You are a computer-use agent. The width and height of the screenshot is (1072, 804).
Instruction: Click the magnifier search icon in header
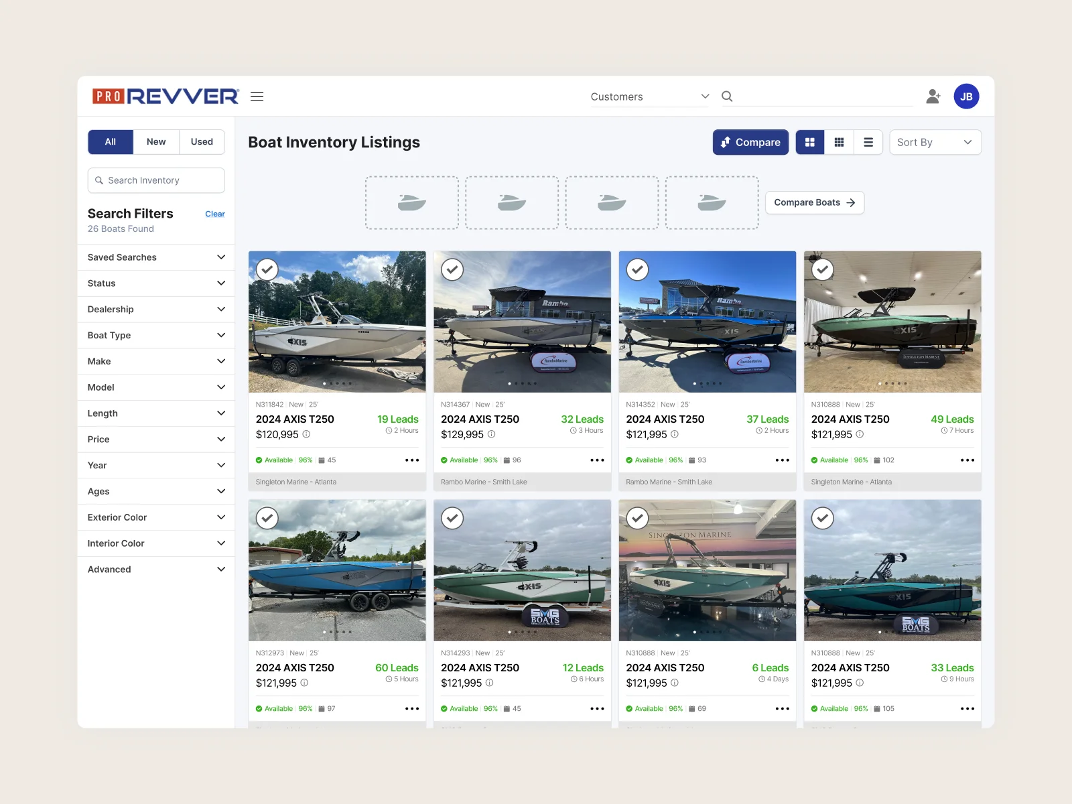click(x=727, y=96)
